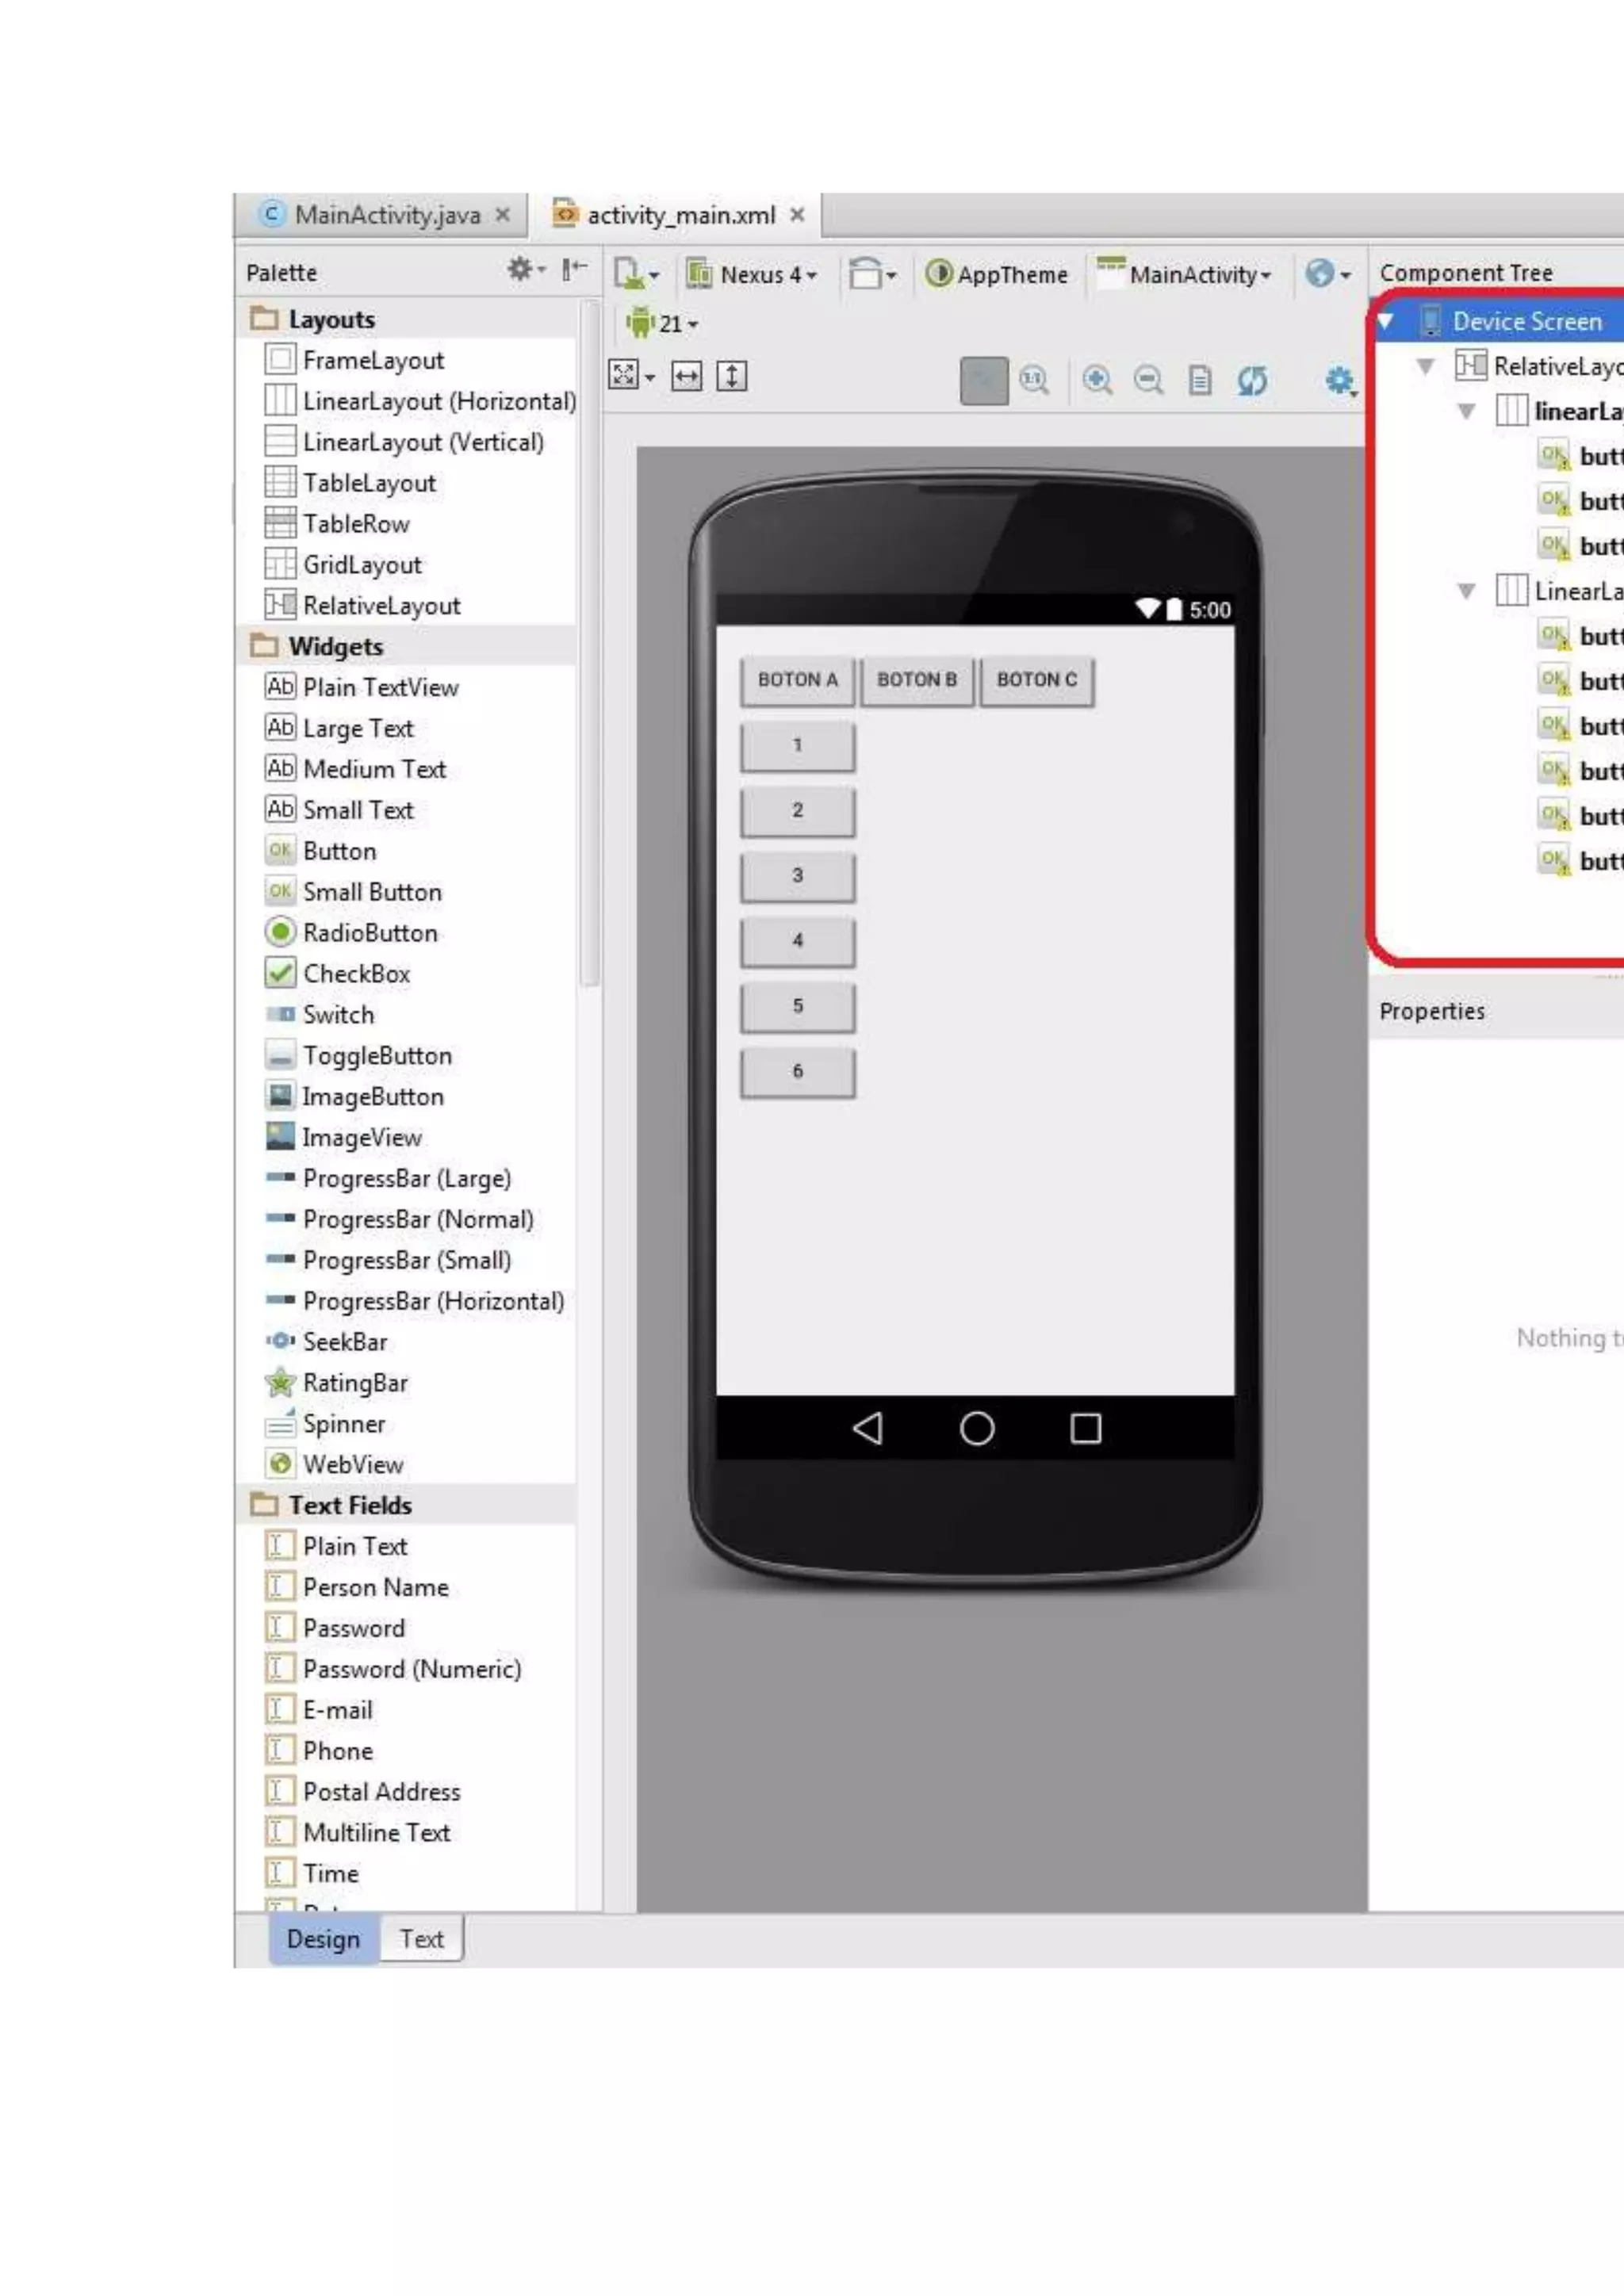The width and height of the screenshot is (1624, 2296).
Task: Collapse the RelativeLayout tree node
Action: coord(1426,366)
